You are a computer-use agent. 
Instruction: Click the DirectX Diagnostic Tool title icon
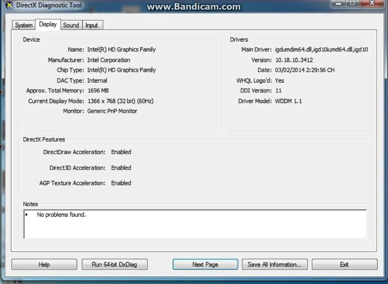[x=9, y=5]
